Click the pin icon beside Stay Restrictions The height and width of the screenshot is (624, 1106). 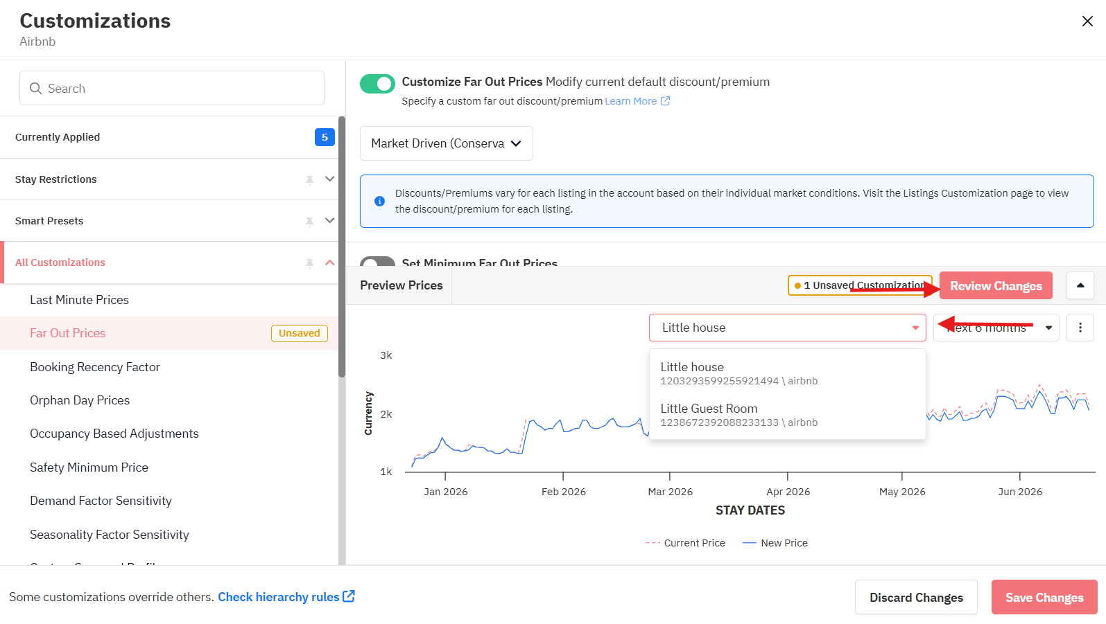[309, 180]
